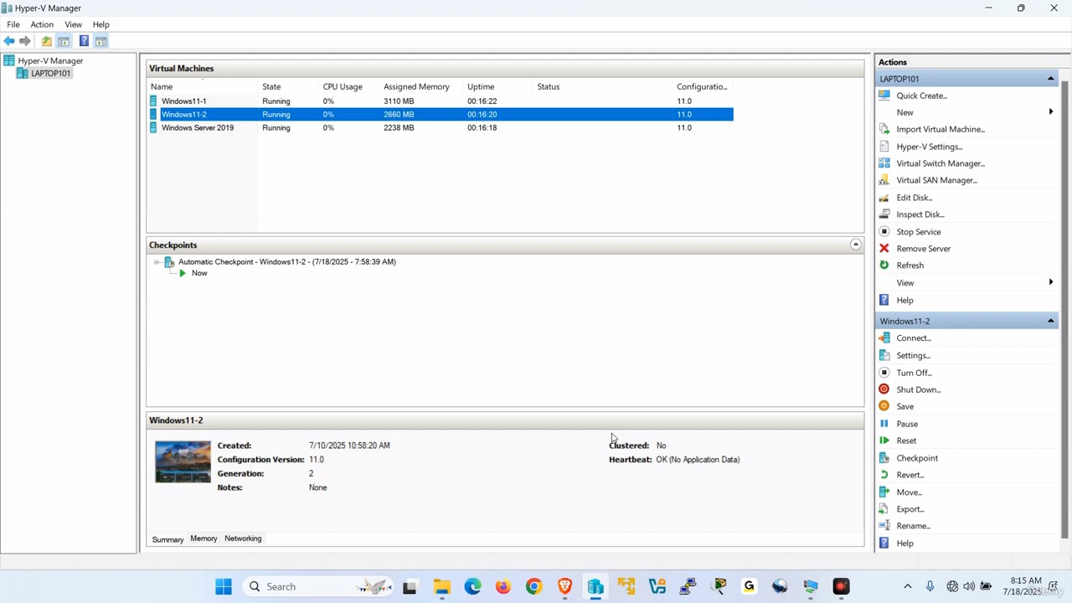1072x603 pixels.
Task: Select the Now checkpoint entry
Action: (199, 273)
